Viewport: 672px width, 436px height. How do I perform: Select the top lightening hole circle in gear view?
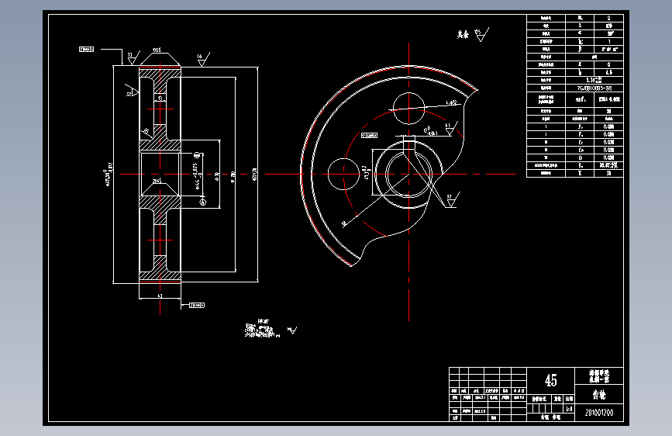click(408, 108)
